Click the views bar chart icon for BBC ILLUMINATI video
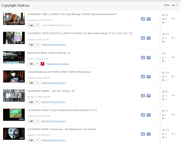 (x=163, y=15)
